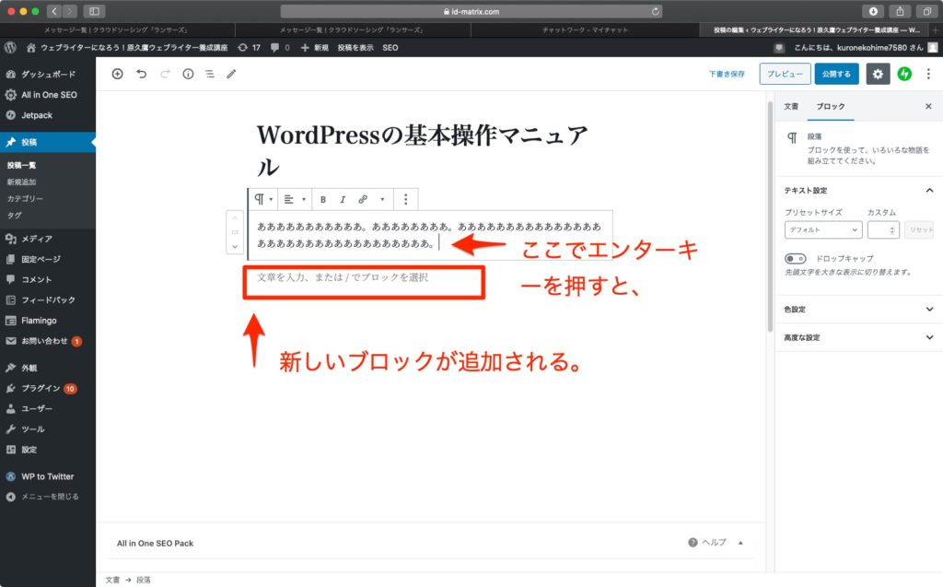Apply italic formatting to the paragraph
The image size is (943, 587).
[x=343, y=199]
